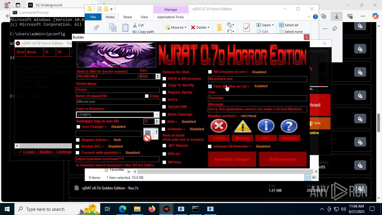Image resolution: width=382 pixels, height=215 pixels.
Task: Tick the Spread USB checkbox
Action: [x=164, y=107]
